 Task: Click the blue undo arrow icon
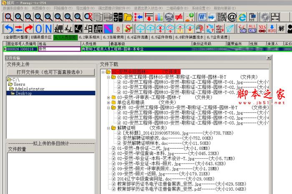click(8, 29)
